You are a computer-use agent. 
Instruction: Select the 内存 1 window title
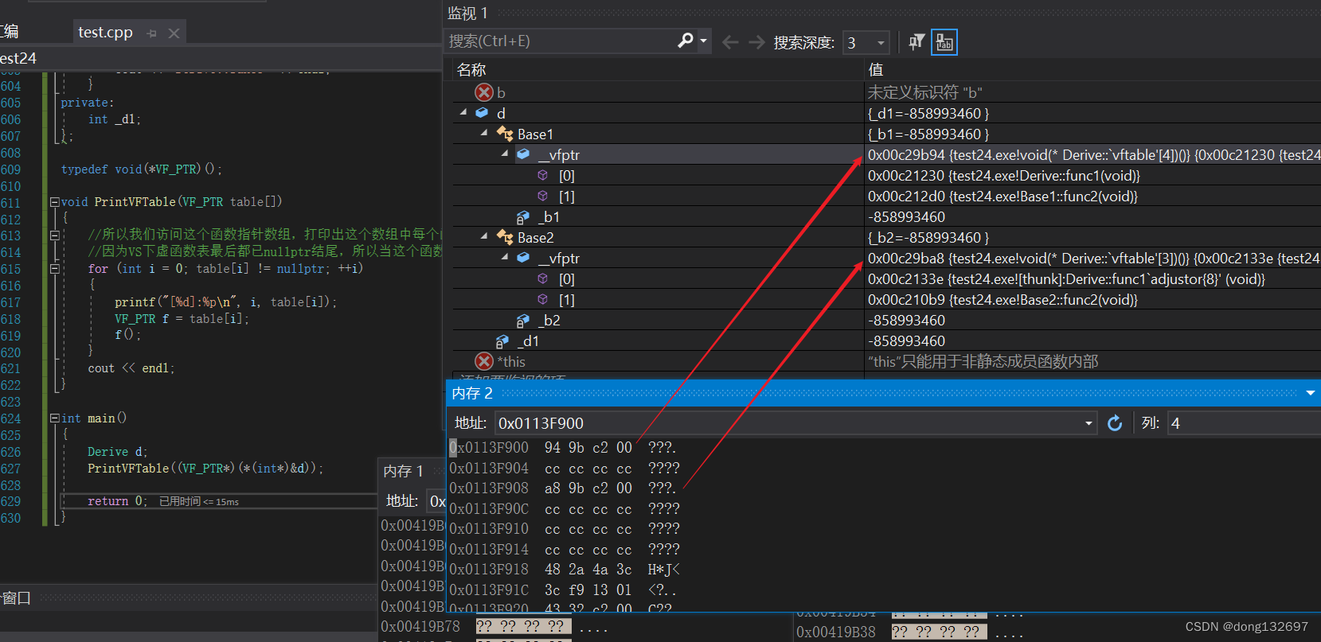pos(403,471)
